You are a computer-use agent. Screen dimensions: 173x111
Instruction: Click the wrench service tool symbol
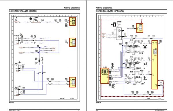(36, 20)
